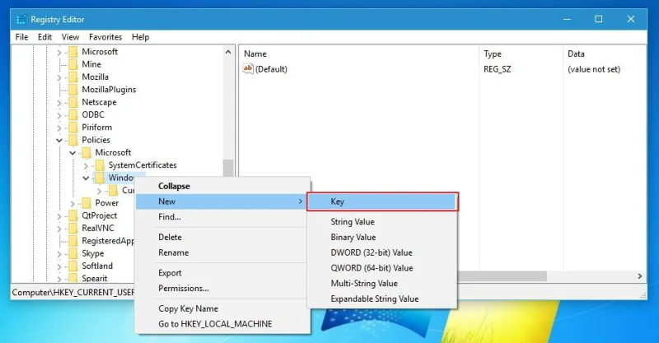Image resolution: width=659 pixels, height=343 pixels.
Task: Select Expandable String Value
Action: [x=382, y=299]
